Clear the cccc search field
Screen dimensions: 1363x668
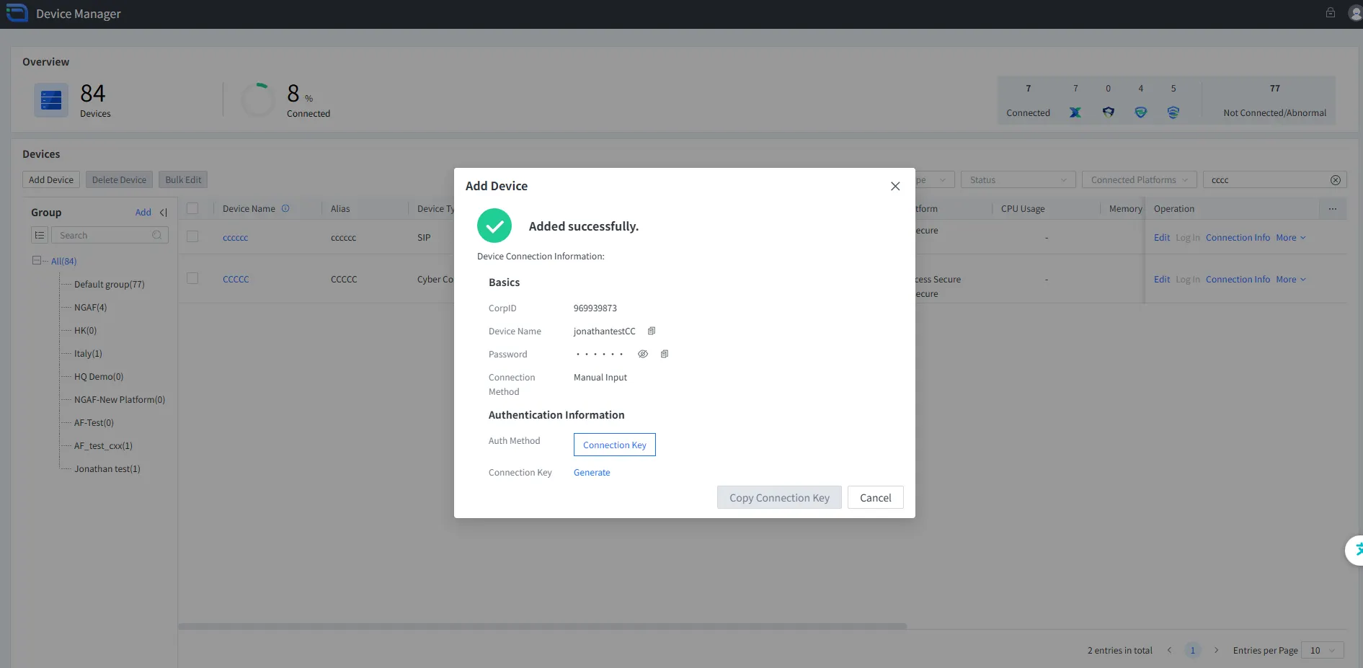click(1335, 180)
